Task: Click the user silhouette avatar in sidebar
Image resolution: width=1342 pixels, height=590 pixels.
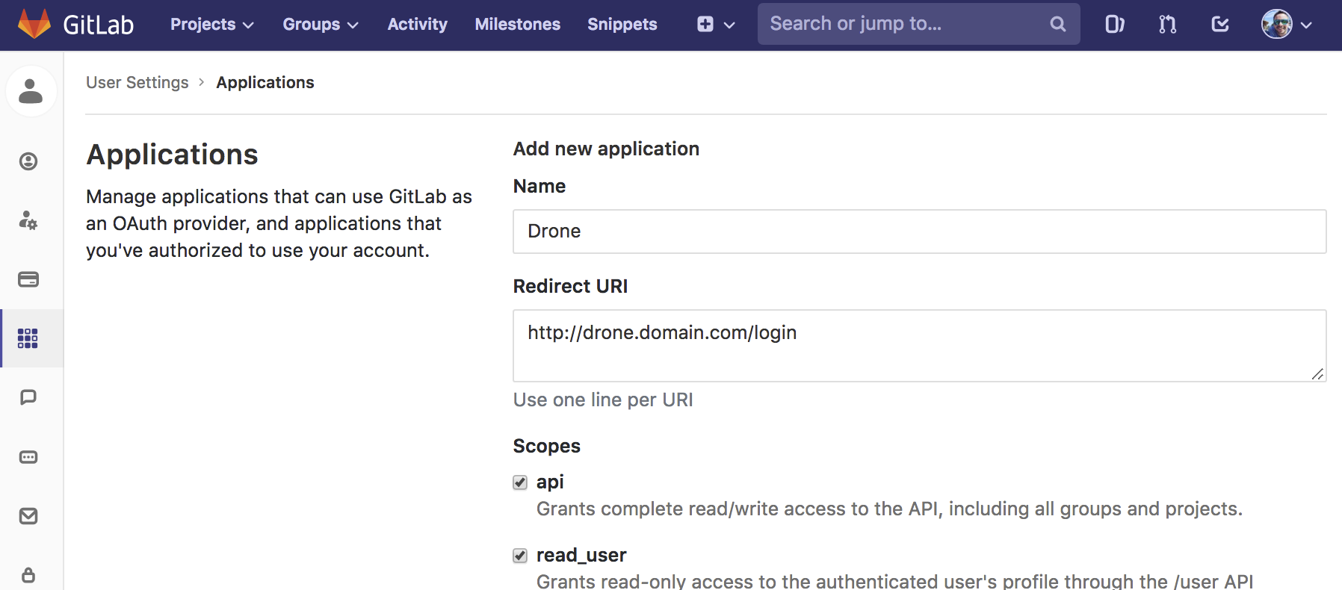Action: (x=31, y=91)
